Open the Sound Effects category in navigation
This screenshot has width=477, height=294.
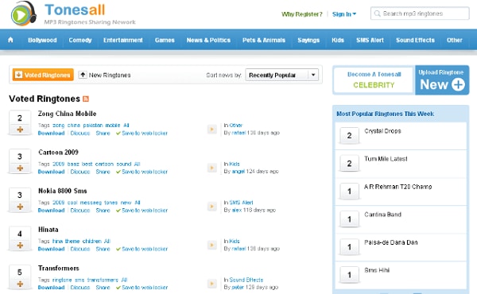pos(415,41)
